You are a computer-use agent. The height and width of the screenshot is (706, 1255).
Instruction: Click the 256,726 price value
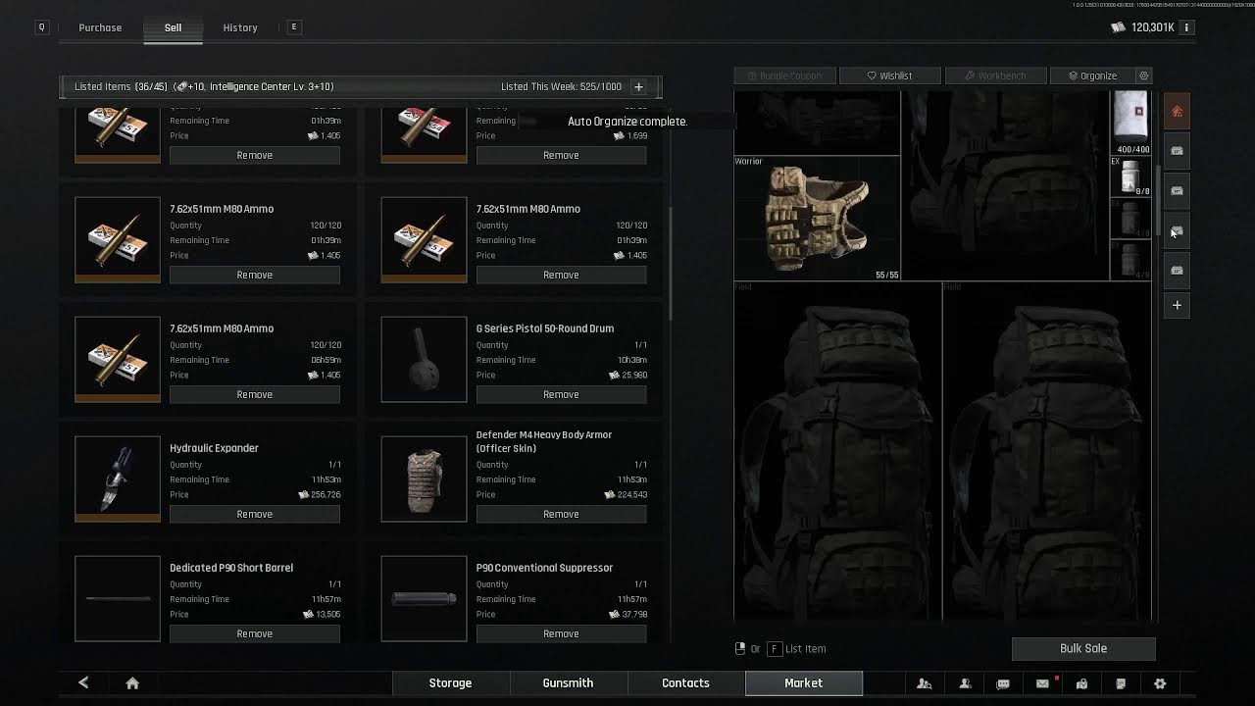[x=326, y=494]
